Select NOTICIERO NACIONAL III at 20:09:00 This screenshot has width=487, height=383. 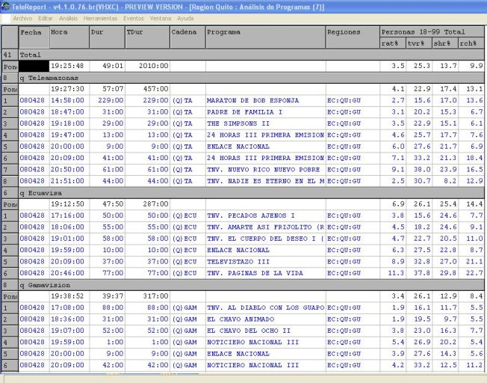252,365
